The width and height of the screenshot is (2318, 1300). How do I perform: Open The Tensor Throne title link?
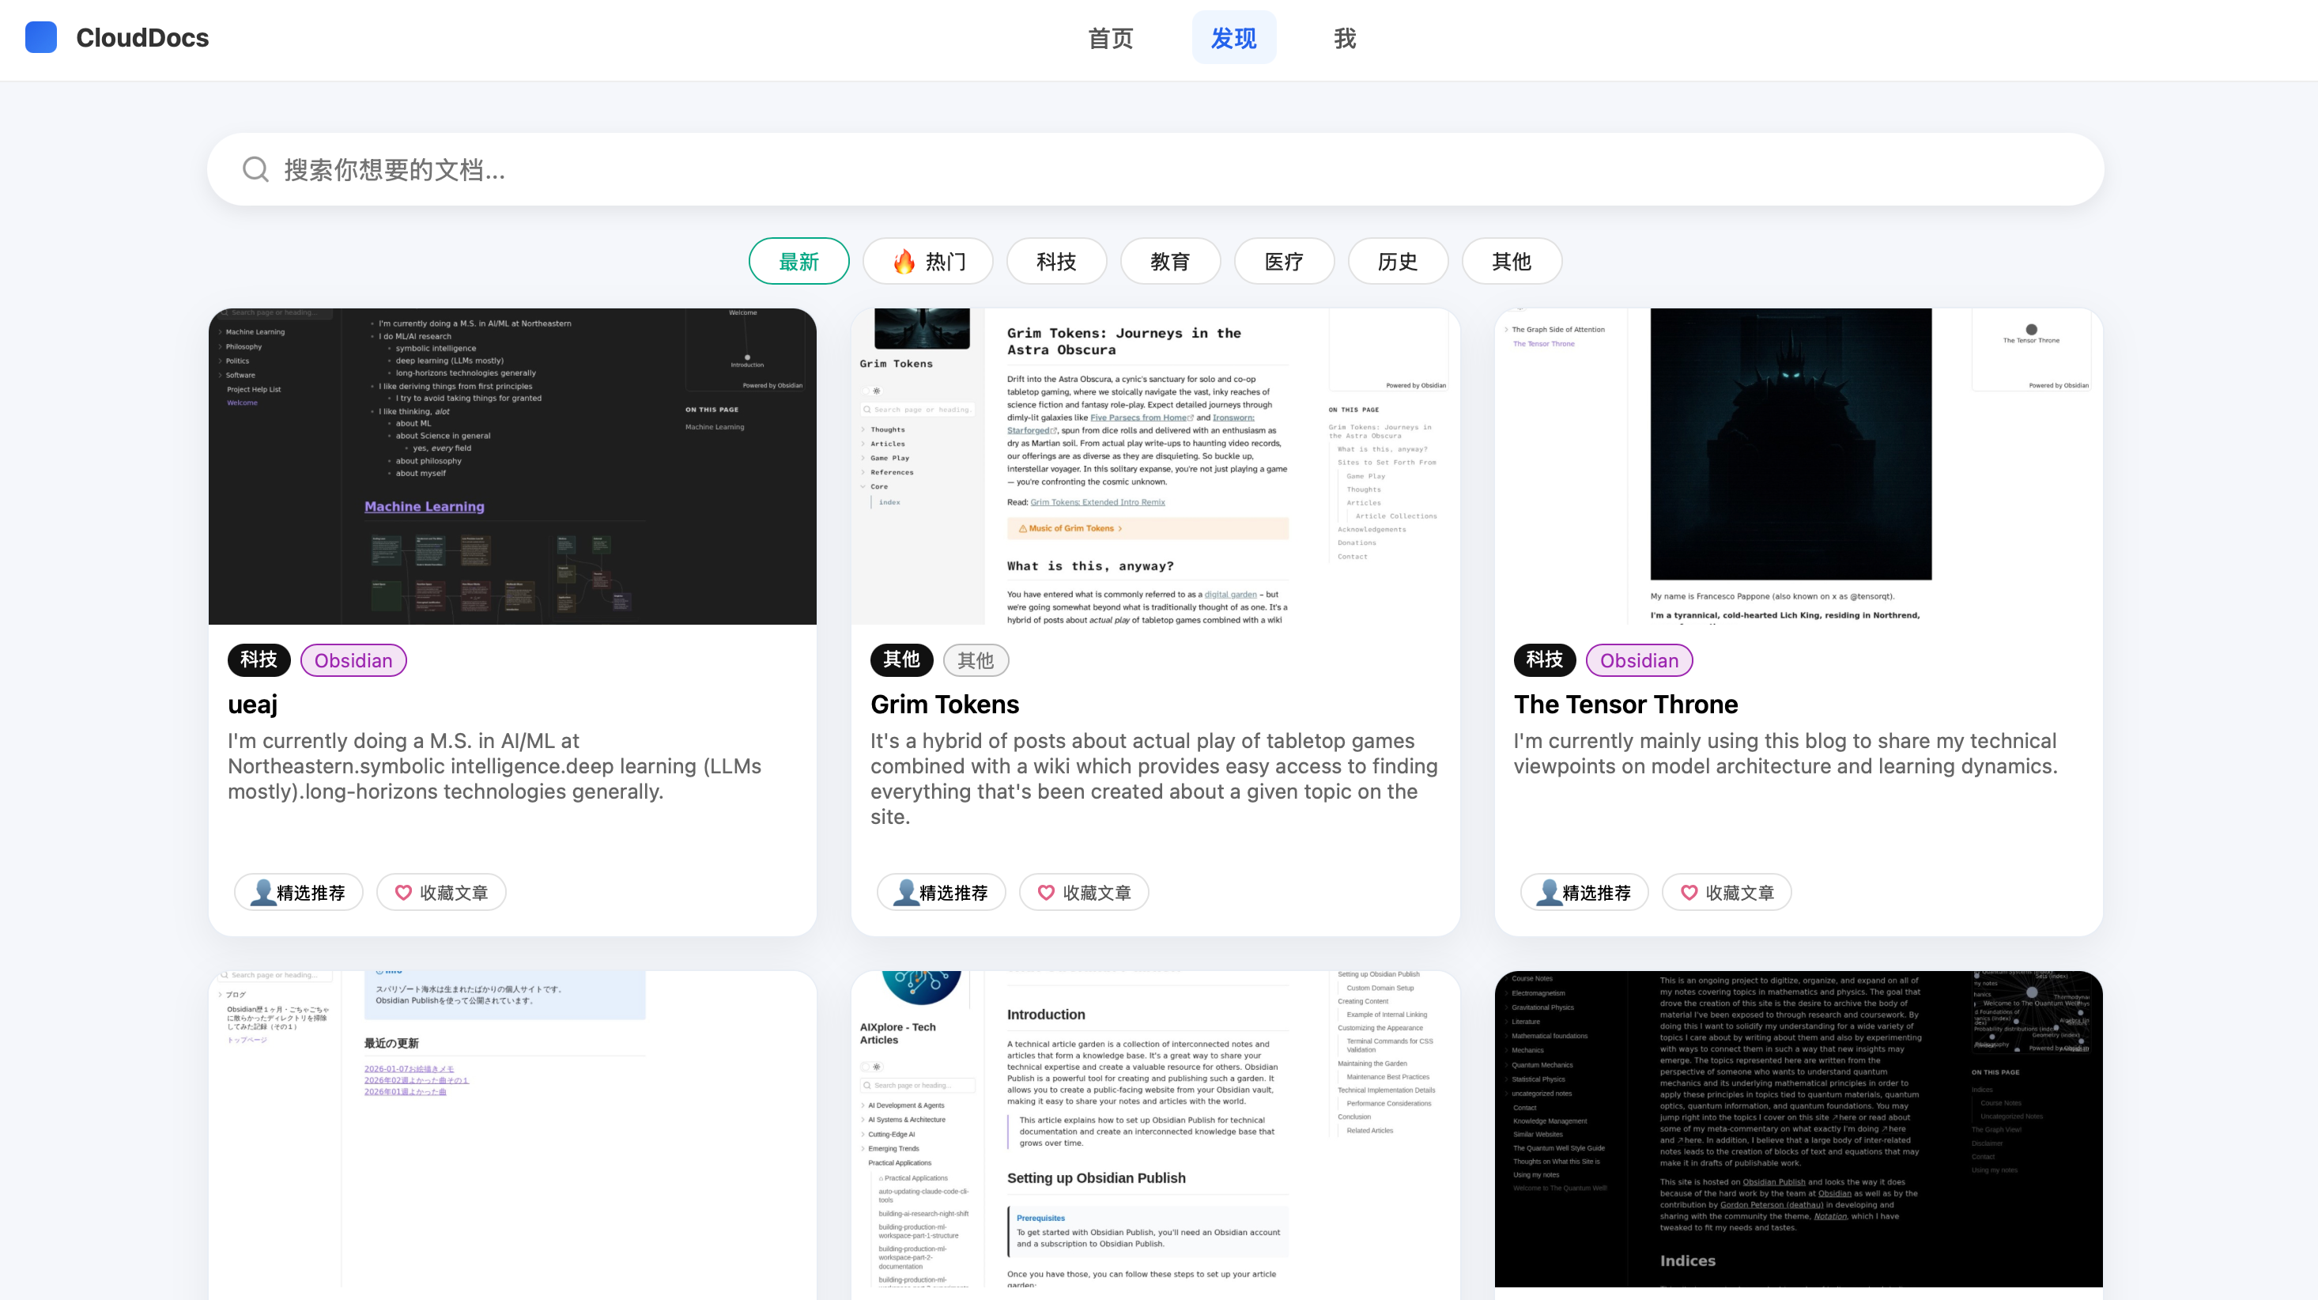(1625, 704)
